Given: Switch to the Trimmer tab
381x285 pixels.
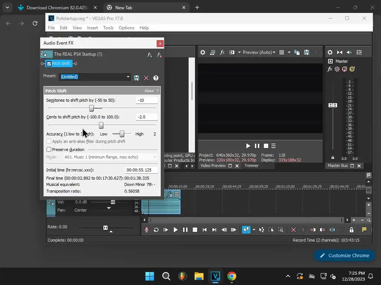Looking at the screenshot, I should (x=252, y=166).
